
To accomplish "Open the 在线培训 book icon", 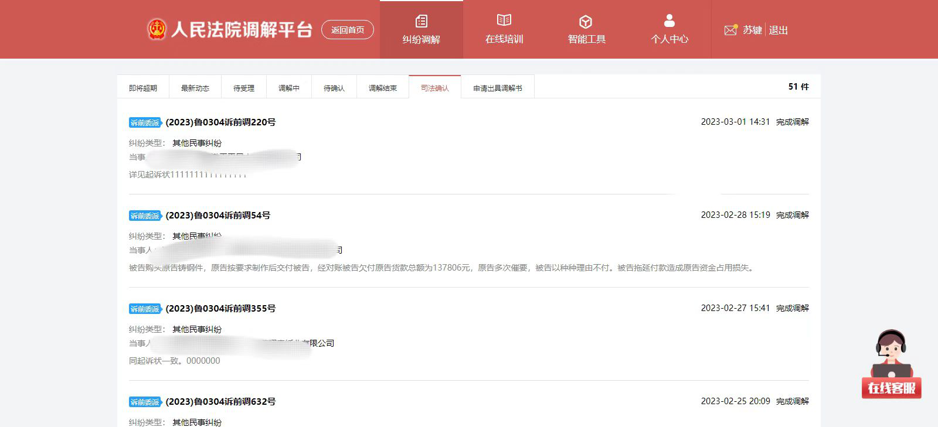I will click(504, 21).
